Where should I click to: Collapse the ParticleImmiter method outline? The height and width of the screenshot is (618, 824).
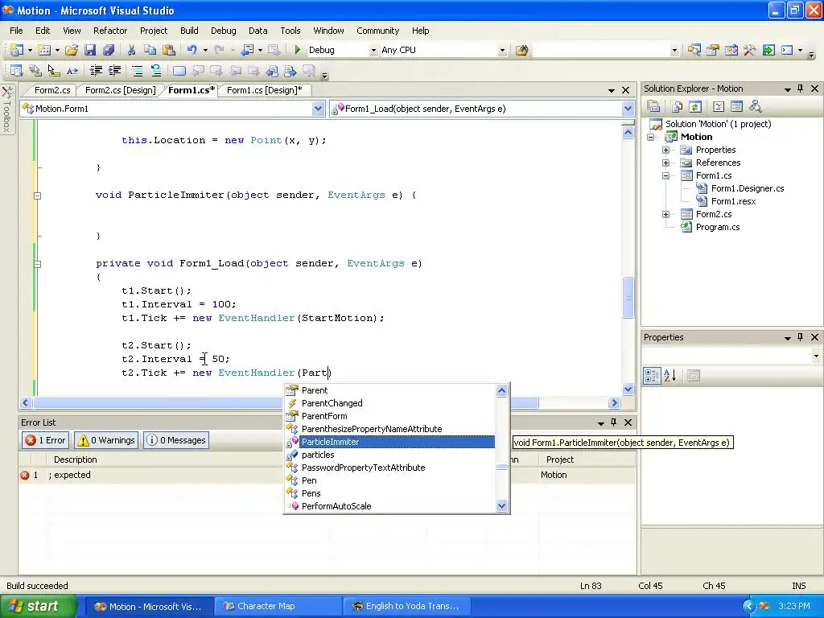point(37,196)
